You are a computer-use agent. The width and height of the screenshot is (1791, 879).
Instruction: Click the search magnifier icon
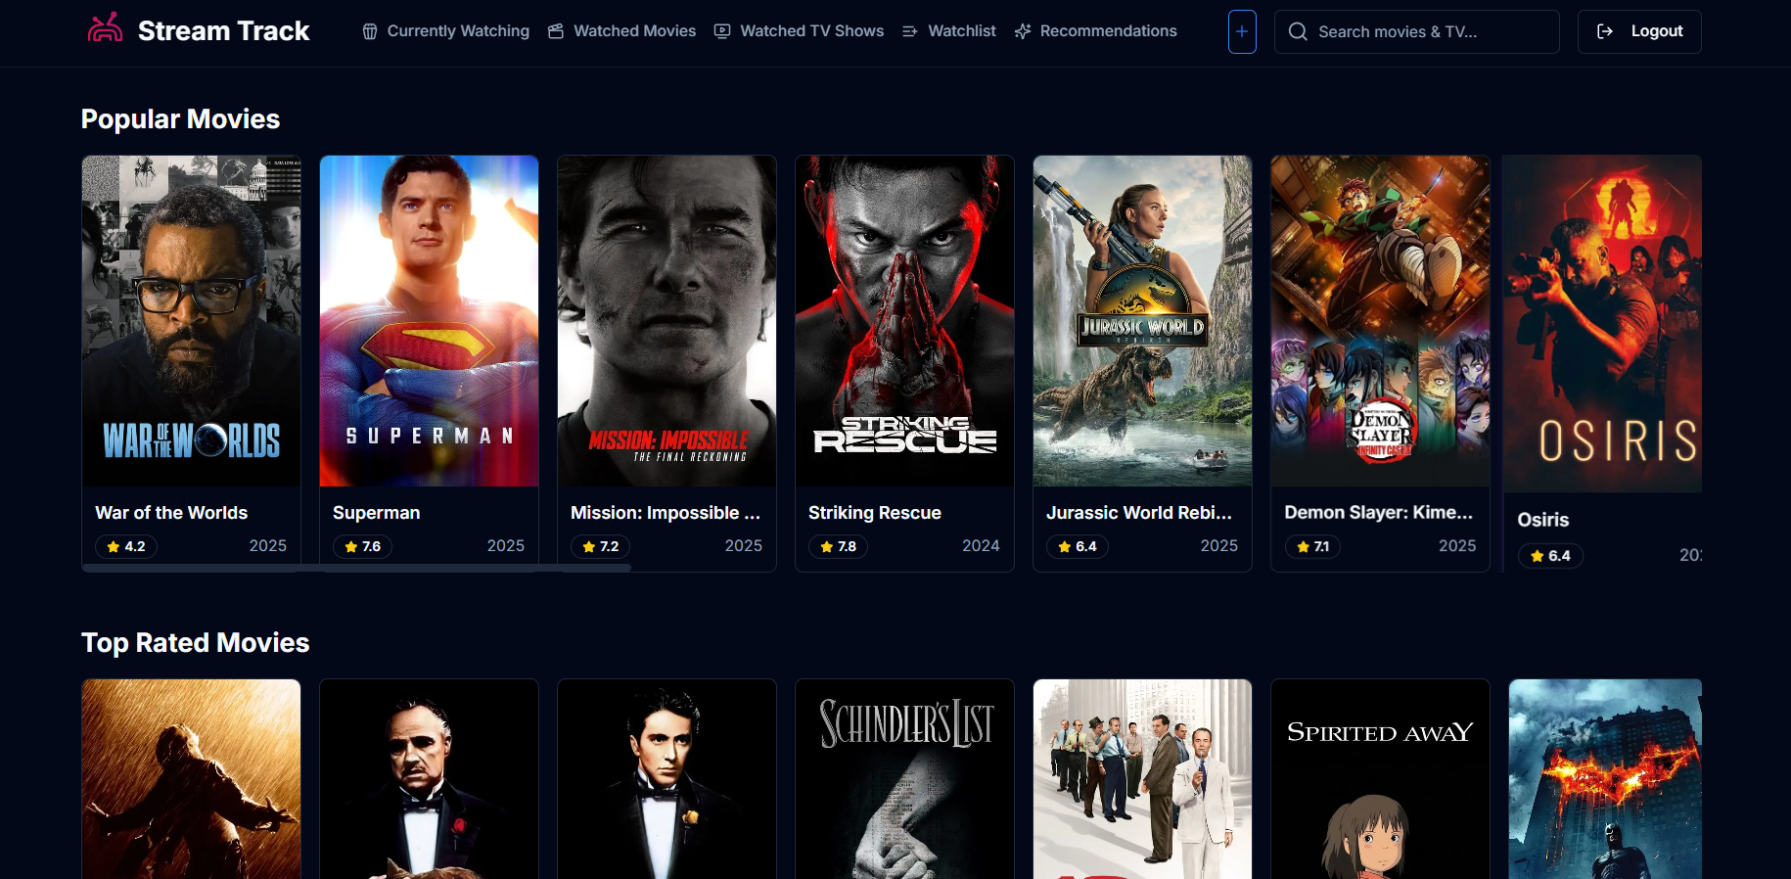click(1298, 31)
